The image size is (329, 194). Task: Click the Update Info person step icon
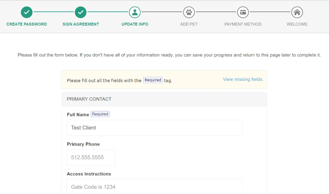(135, 12)
